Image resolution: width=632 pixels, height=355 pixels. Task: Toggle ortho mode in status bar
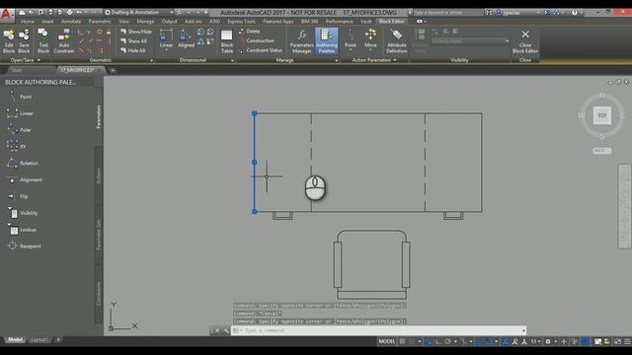point(438,341)
